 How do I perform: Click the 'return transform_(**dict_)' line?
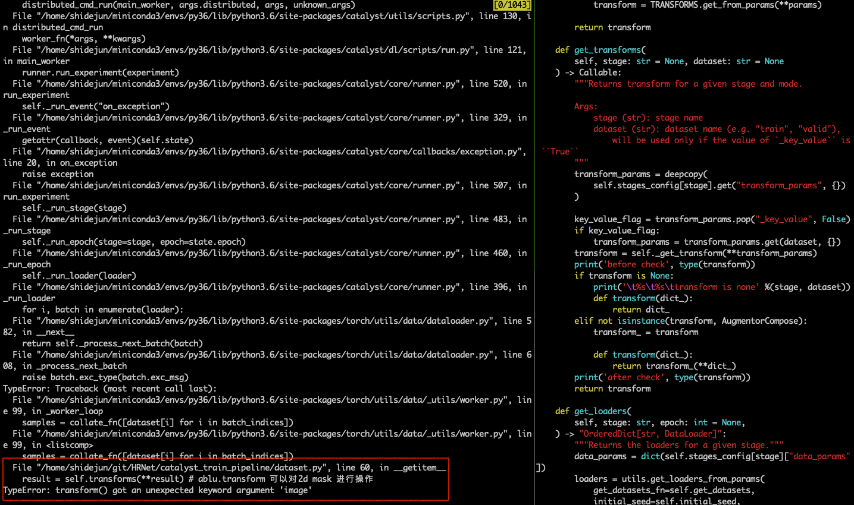pyautogui.click(x=674, y=366)
